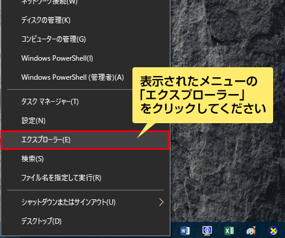This screenshot has height=238, width=285.
Task: Launch Windows PowerShell(I)
Action: [85, 58]
